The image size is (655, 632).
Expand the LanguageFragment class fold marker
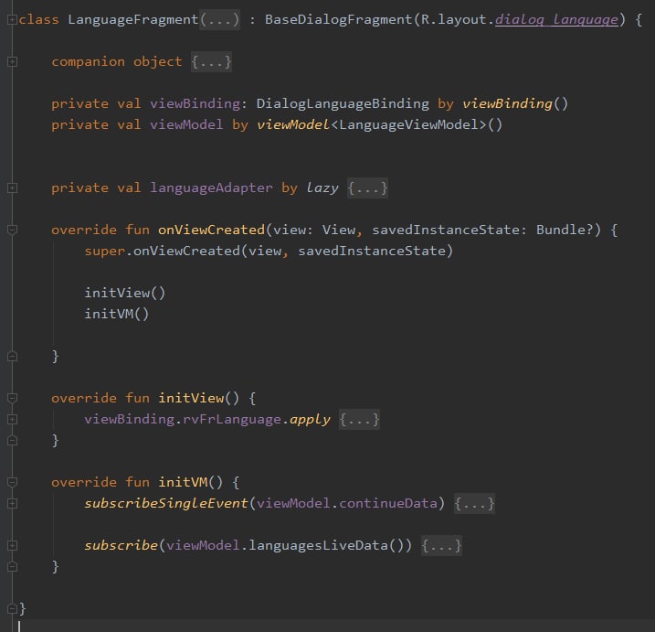point(12,19)
